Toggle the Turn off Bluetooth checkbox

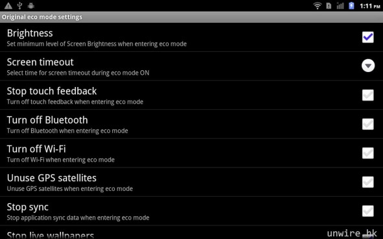(x=368, y=124)
